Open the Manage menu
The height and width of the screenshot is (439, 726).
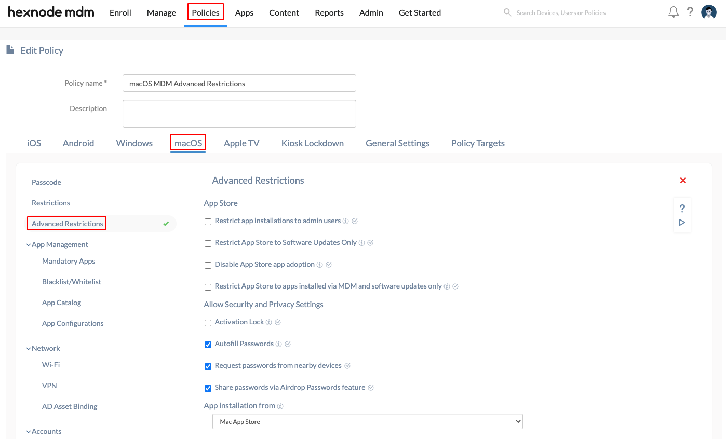162,12
